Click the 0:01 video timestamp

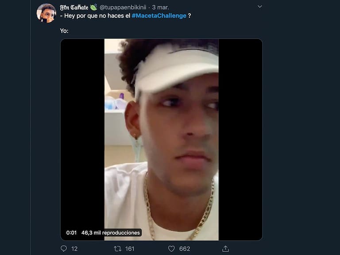71,232
